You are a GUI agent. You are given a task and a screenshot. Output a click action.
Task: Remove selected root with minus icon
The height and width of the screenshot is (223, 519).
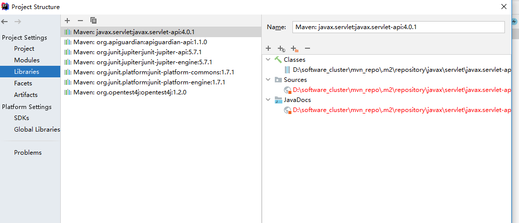[x=307, y=48]
